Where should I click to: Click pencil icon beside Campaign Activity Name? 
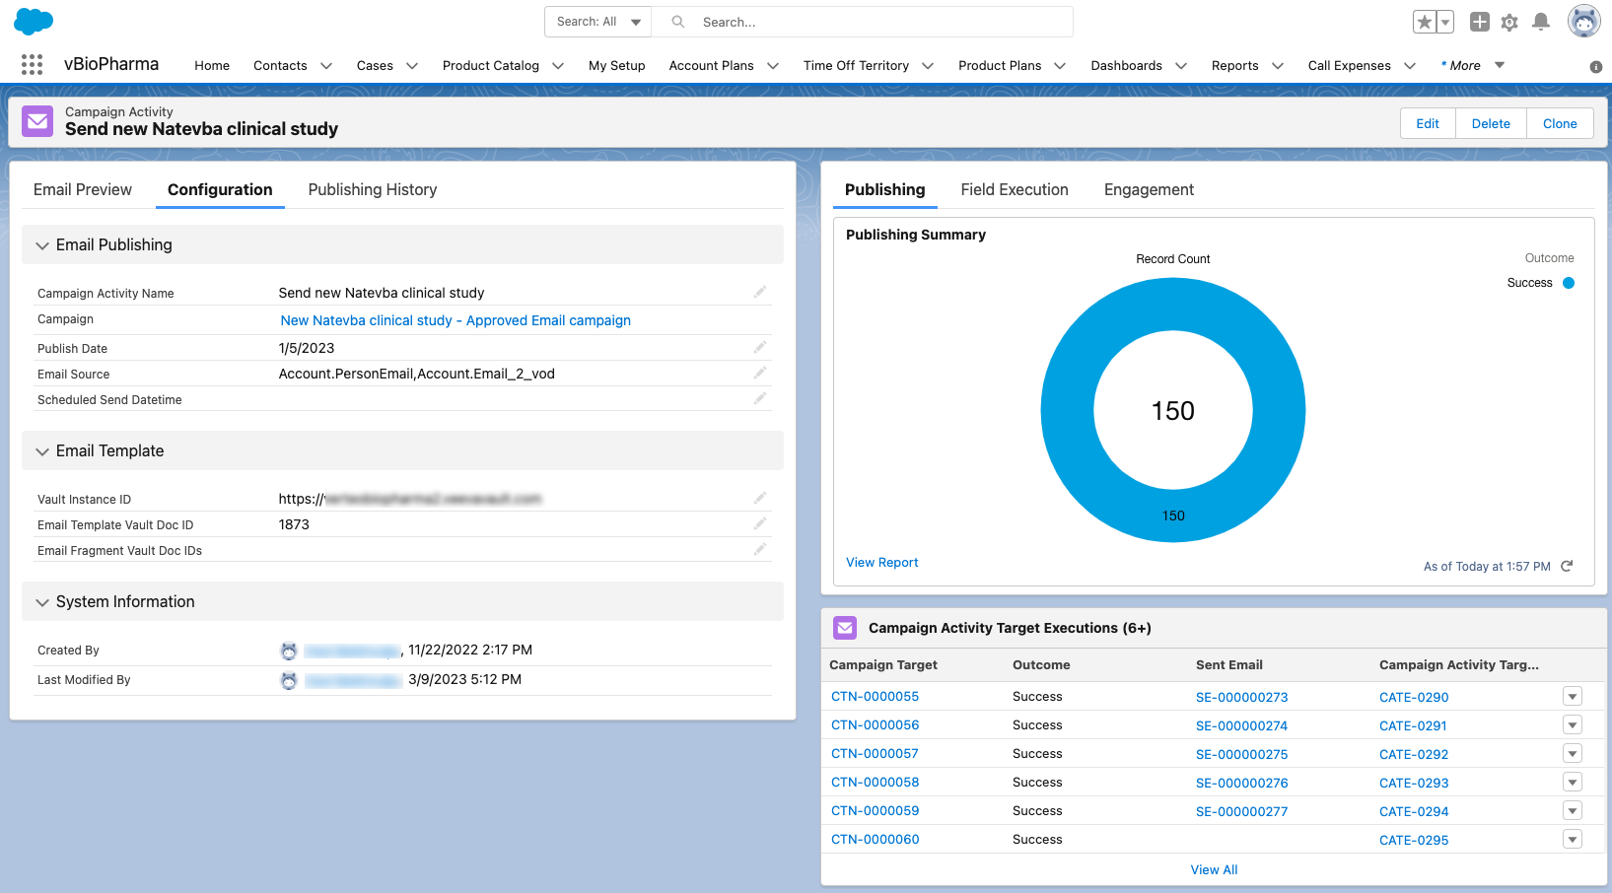pyautogui.click(x=760, y=292)
